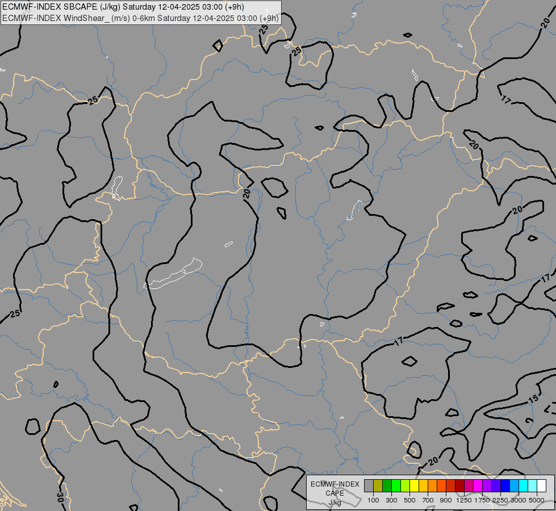
Task: Click the '15' wind shear contour label
Action: click(x=534, y=399)
